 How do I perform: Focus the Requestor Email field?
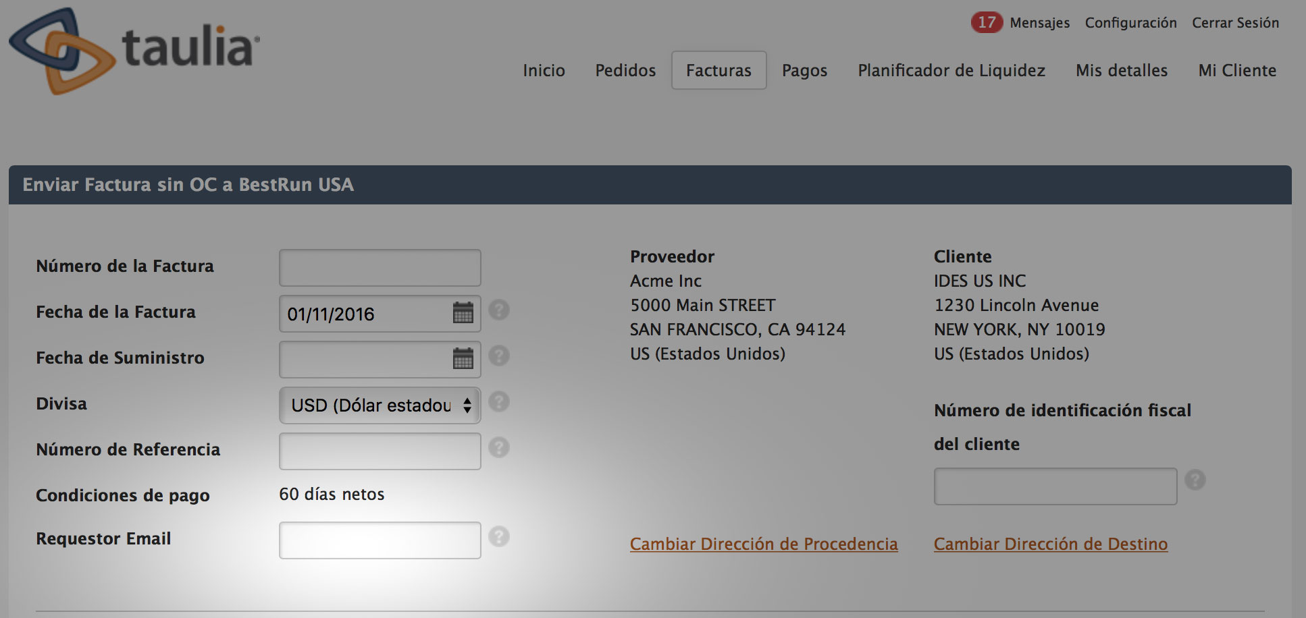coord(380,540)
